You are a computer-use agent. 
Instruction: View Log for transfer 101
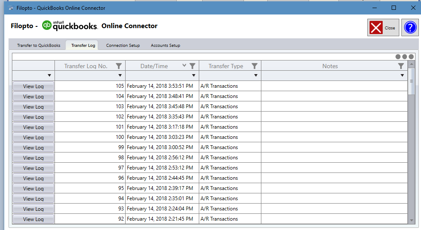33,127
